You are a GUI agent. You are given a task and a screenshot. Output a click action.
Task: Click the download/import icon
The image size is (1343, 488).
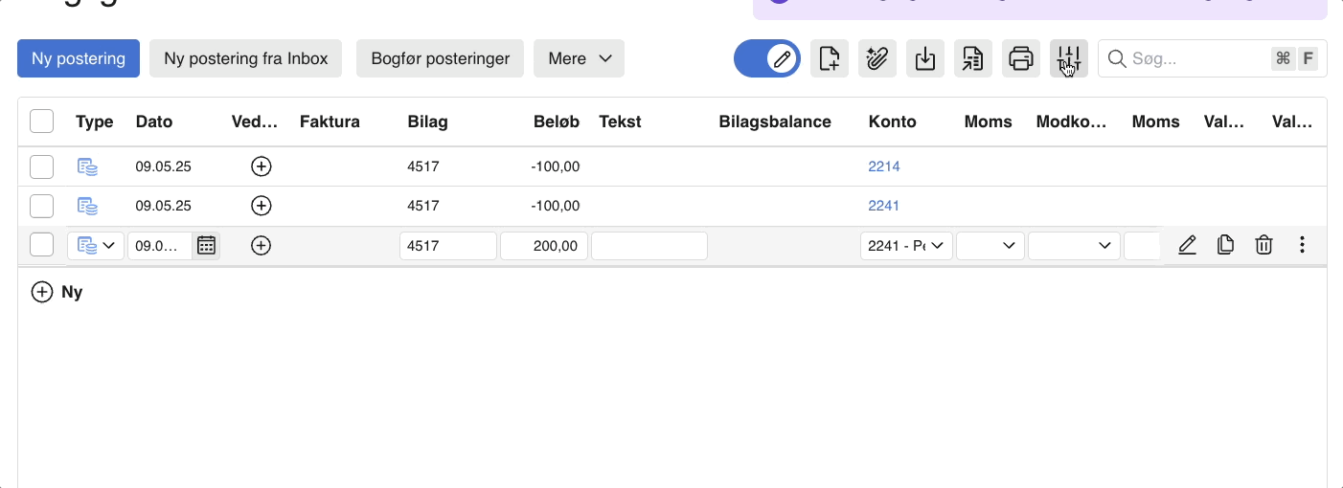[x=925, y=58]
